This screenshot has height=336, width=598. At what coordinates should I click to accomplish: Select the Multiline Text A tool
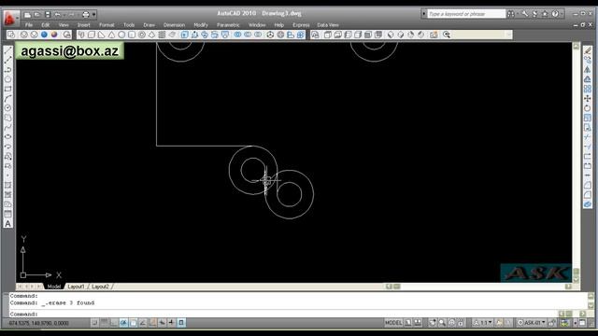pos(8,224)
